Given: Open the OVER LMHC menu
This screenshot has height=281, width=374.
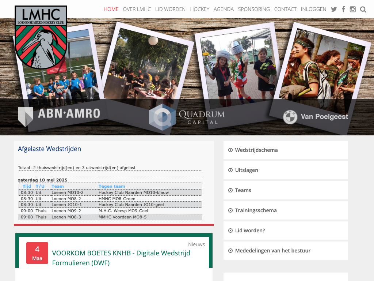Looking at the screenshot, I should [137, 9].
